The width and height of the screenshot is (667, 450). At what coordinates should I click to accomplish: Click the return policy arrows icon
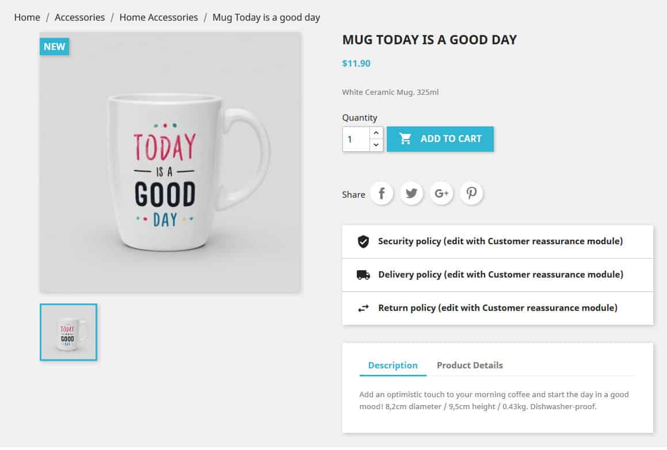[363, 308]
